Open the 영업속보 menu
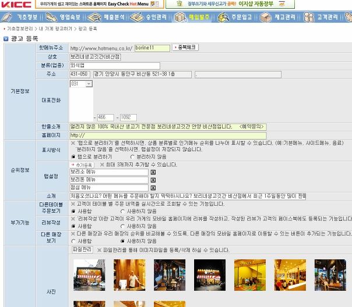This screenshot has width=352, height=307. tap(70, 17)
